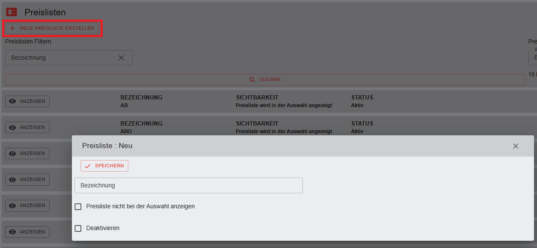
Task: Click the red Preislisten price icon in header
Action: click(x=12, y=12)
